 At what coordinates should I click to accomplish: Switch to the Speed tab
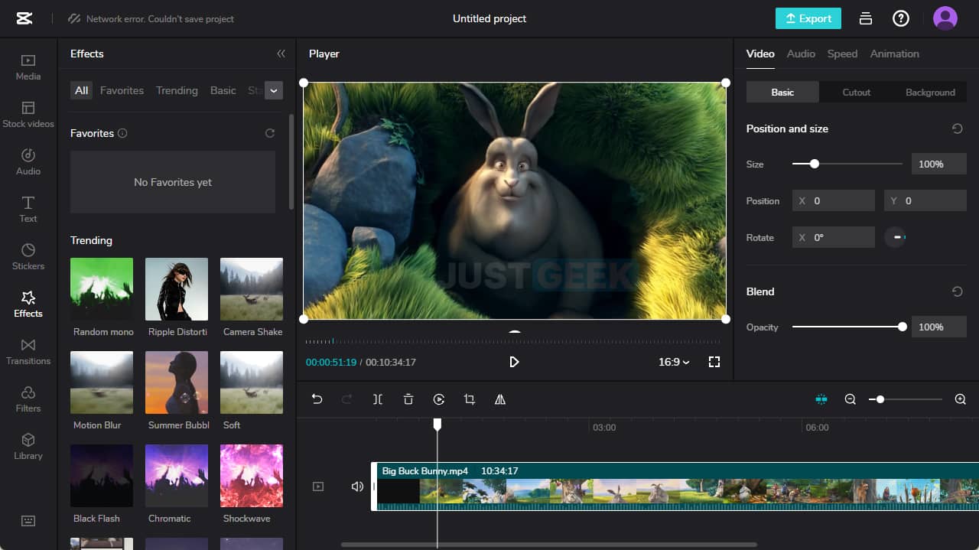tap(842, 54)
